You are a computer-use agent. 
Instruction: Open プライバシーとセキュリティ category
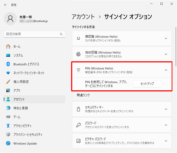coord(34,135)
